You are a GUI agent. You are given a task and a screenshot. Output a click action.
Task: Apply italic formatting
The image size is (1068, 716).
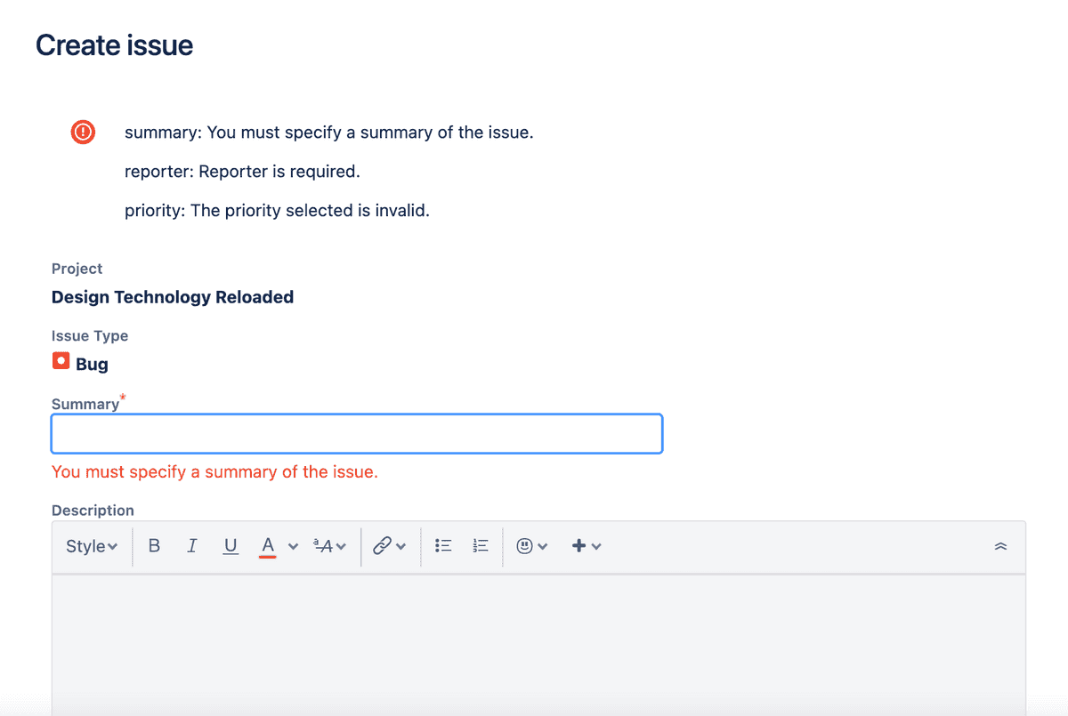tap(191, 545)
